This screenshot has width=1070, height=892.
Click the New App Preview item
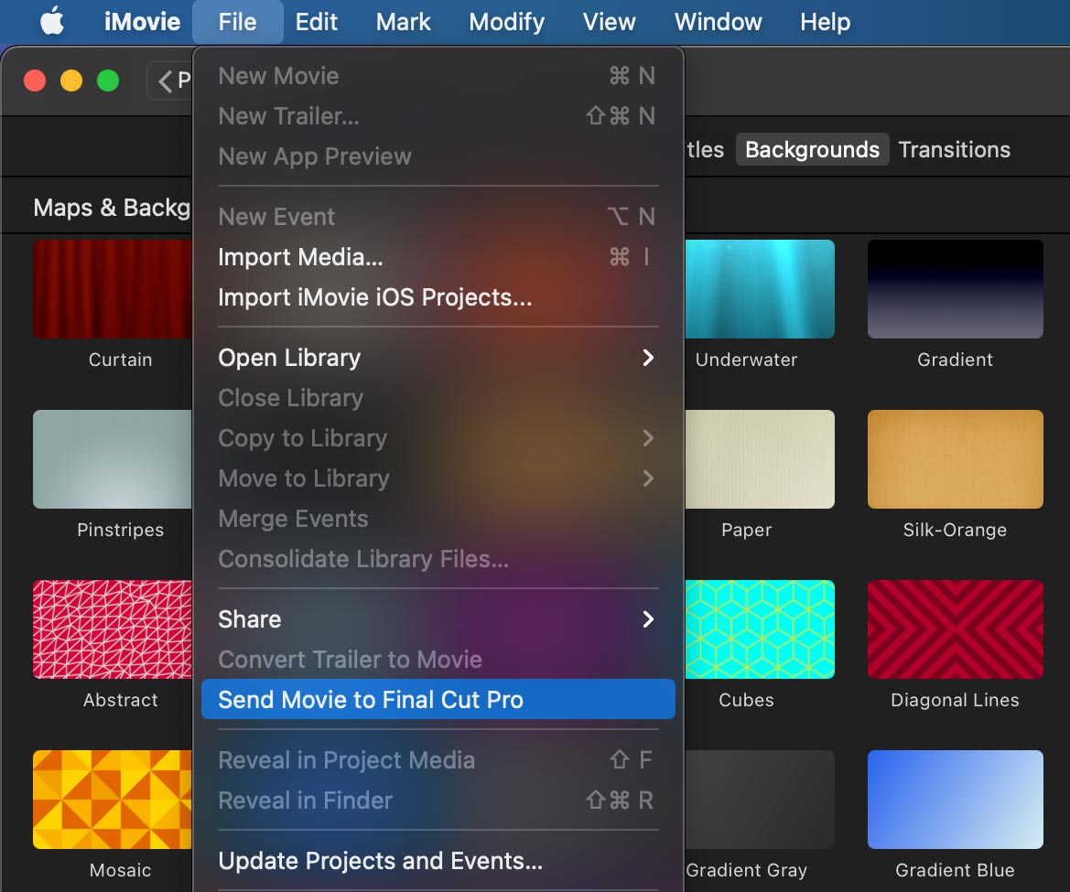438,156
